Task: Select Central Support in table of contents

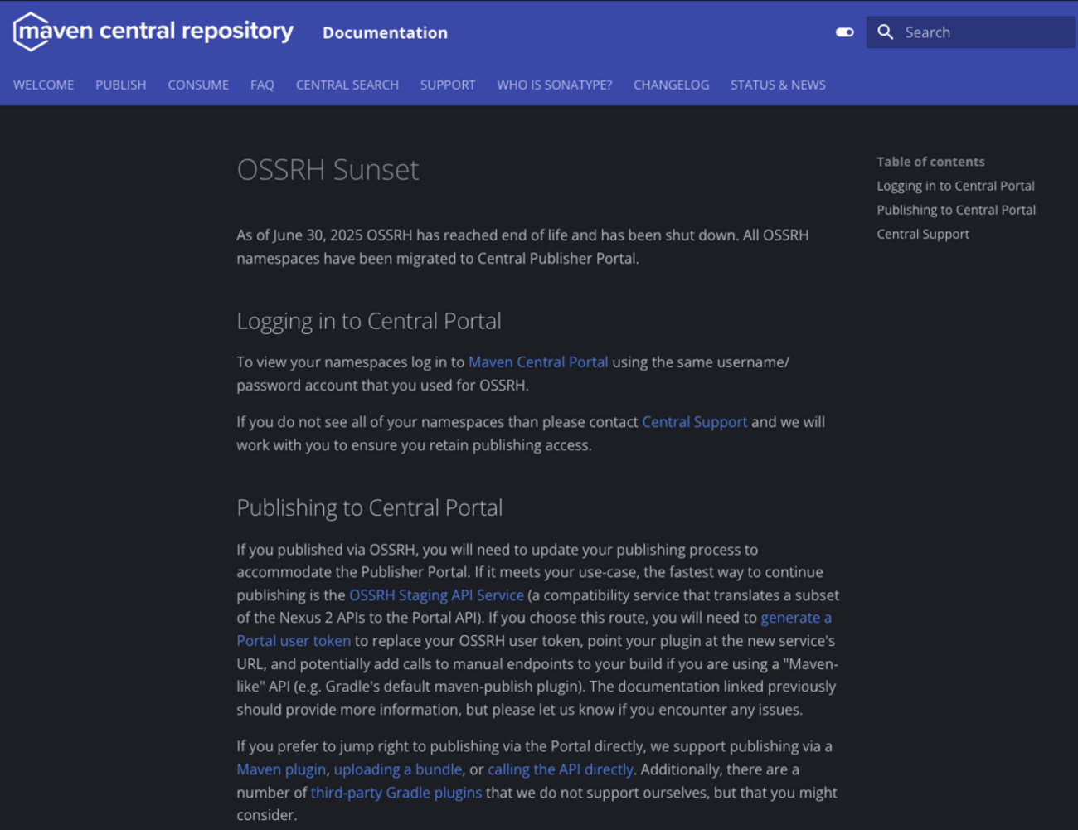Action: click(923, 234)
